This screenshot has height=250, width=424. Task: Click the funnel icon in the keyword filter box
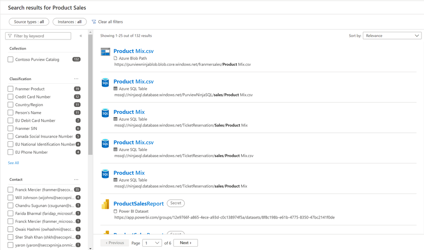click(10, 36)
